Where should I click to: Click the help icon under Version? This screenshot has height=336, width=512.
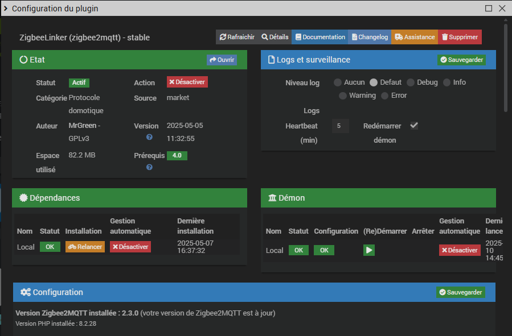[149, 137]
